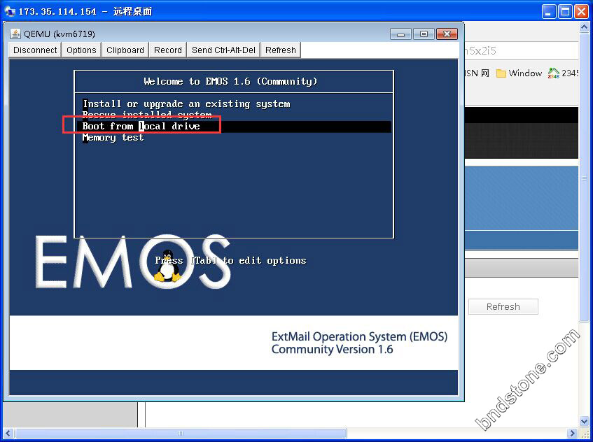The width and height of the screenshot is (593, 442).
Task: Minimize the QEMU (kvm6719) window
Action: (400, 34)
